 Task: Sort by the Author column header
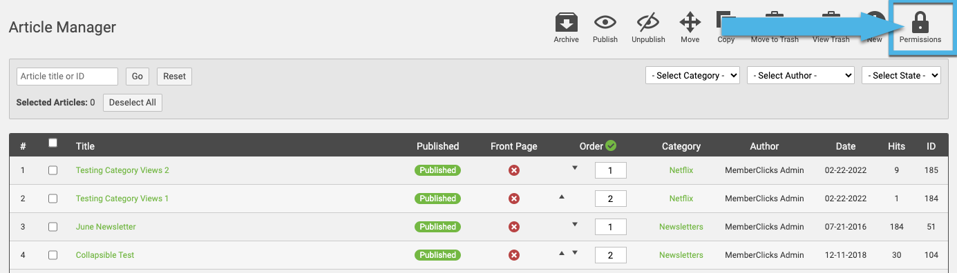pyautogui.click(x=764, y=146)
